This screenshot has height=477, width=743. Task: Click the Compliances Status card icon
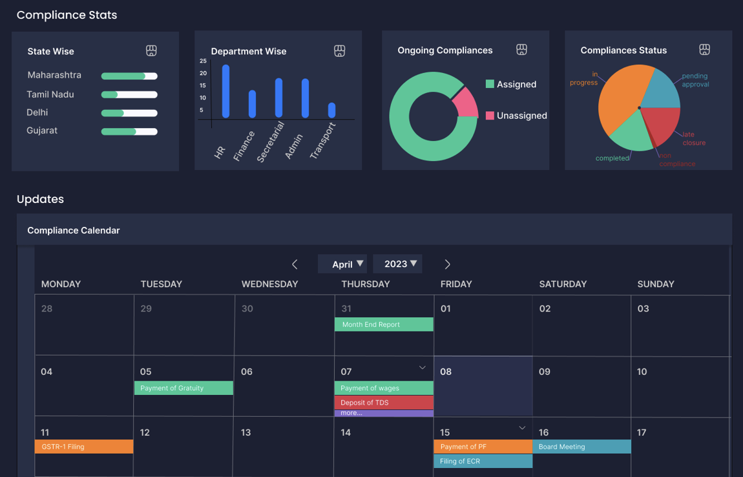pos(704,50)
